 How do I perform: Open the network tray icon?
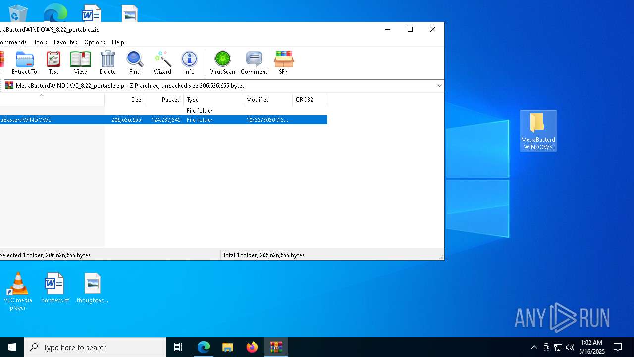point(558,347)
